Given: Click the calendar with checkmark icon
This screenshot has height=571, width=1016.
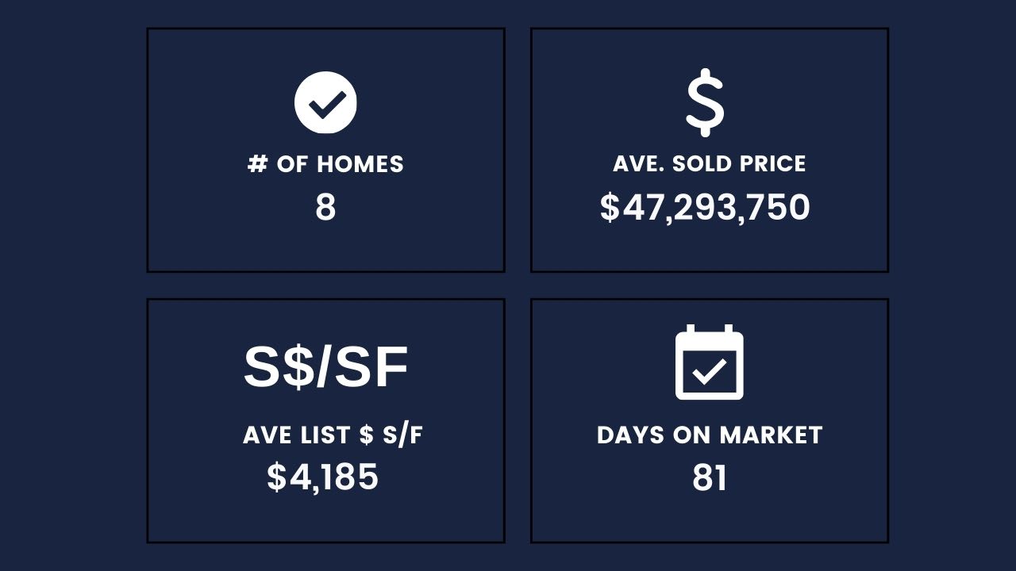Looking at the screenshot, I should pyautogui.click(x=709, y=362).
